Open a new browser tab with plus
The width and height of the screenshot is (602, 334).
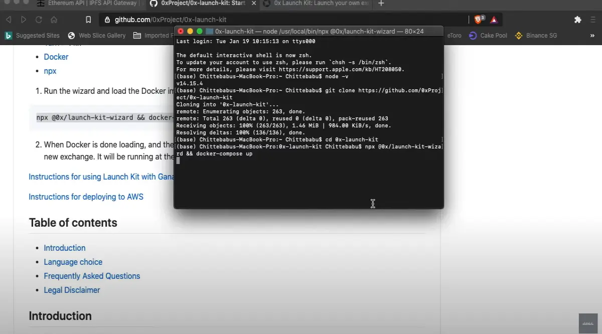tap(381, 4)
